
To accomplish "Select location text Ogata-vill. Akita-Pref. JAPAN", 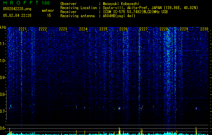I will point(132,8).
